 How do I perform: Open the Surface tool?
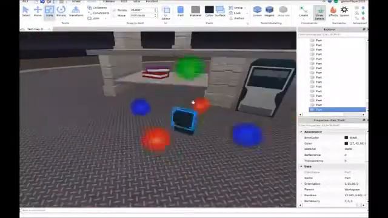pyautogui.click(x=220, y=12)
